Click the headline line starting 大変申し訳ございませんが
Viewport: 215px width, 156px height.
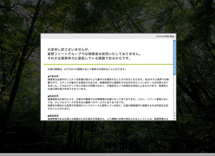(69, 49)
